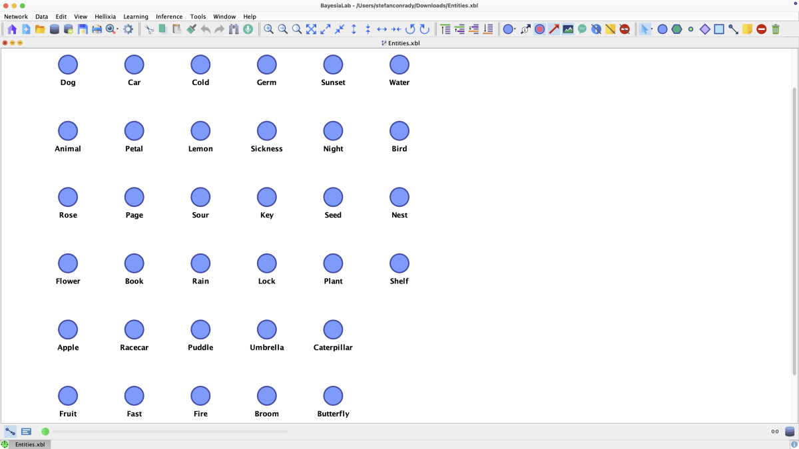Save the network with the floppy disk icon
Screen dimensions: 799x449
(x=83, y=29)
